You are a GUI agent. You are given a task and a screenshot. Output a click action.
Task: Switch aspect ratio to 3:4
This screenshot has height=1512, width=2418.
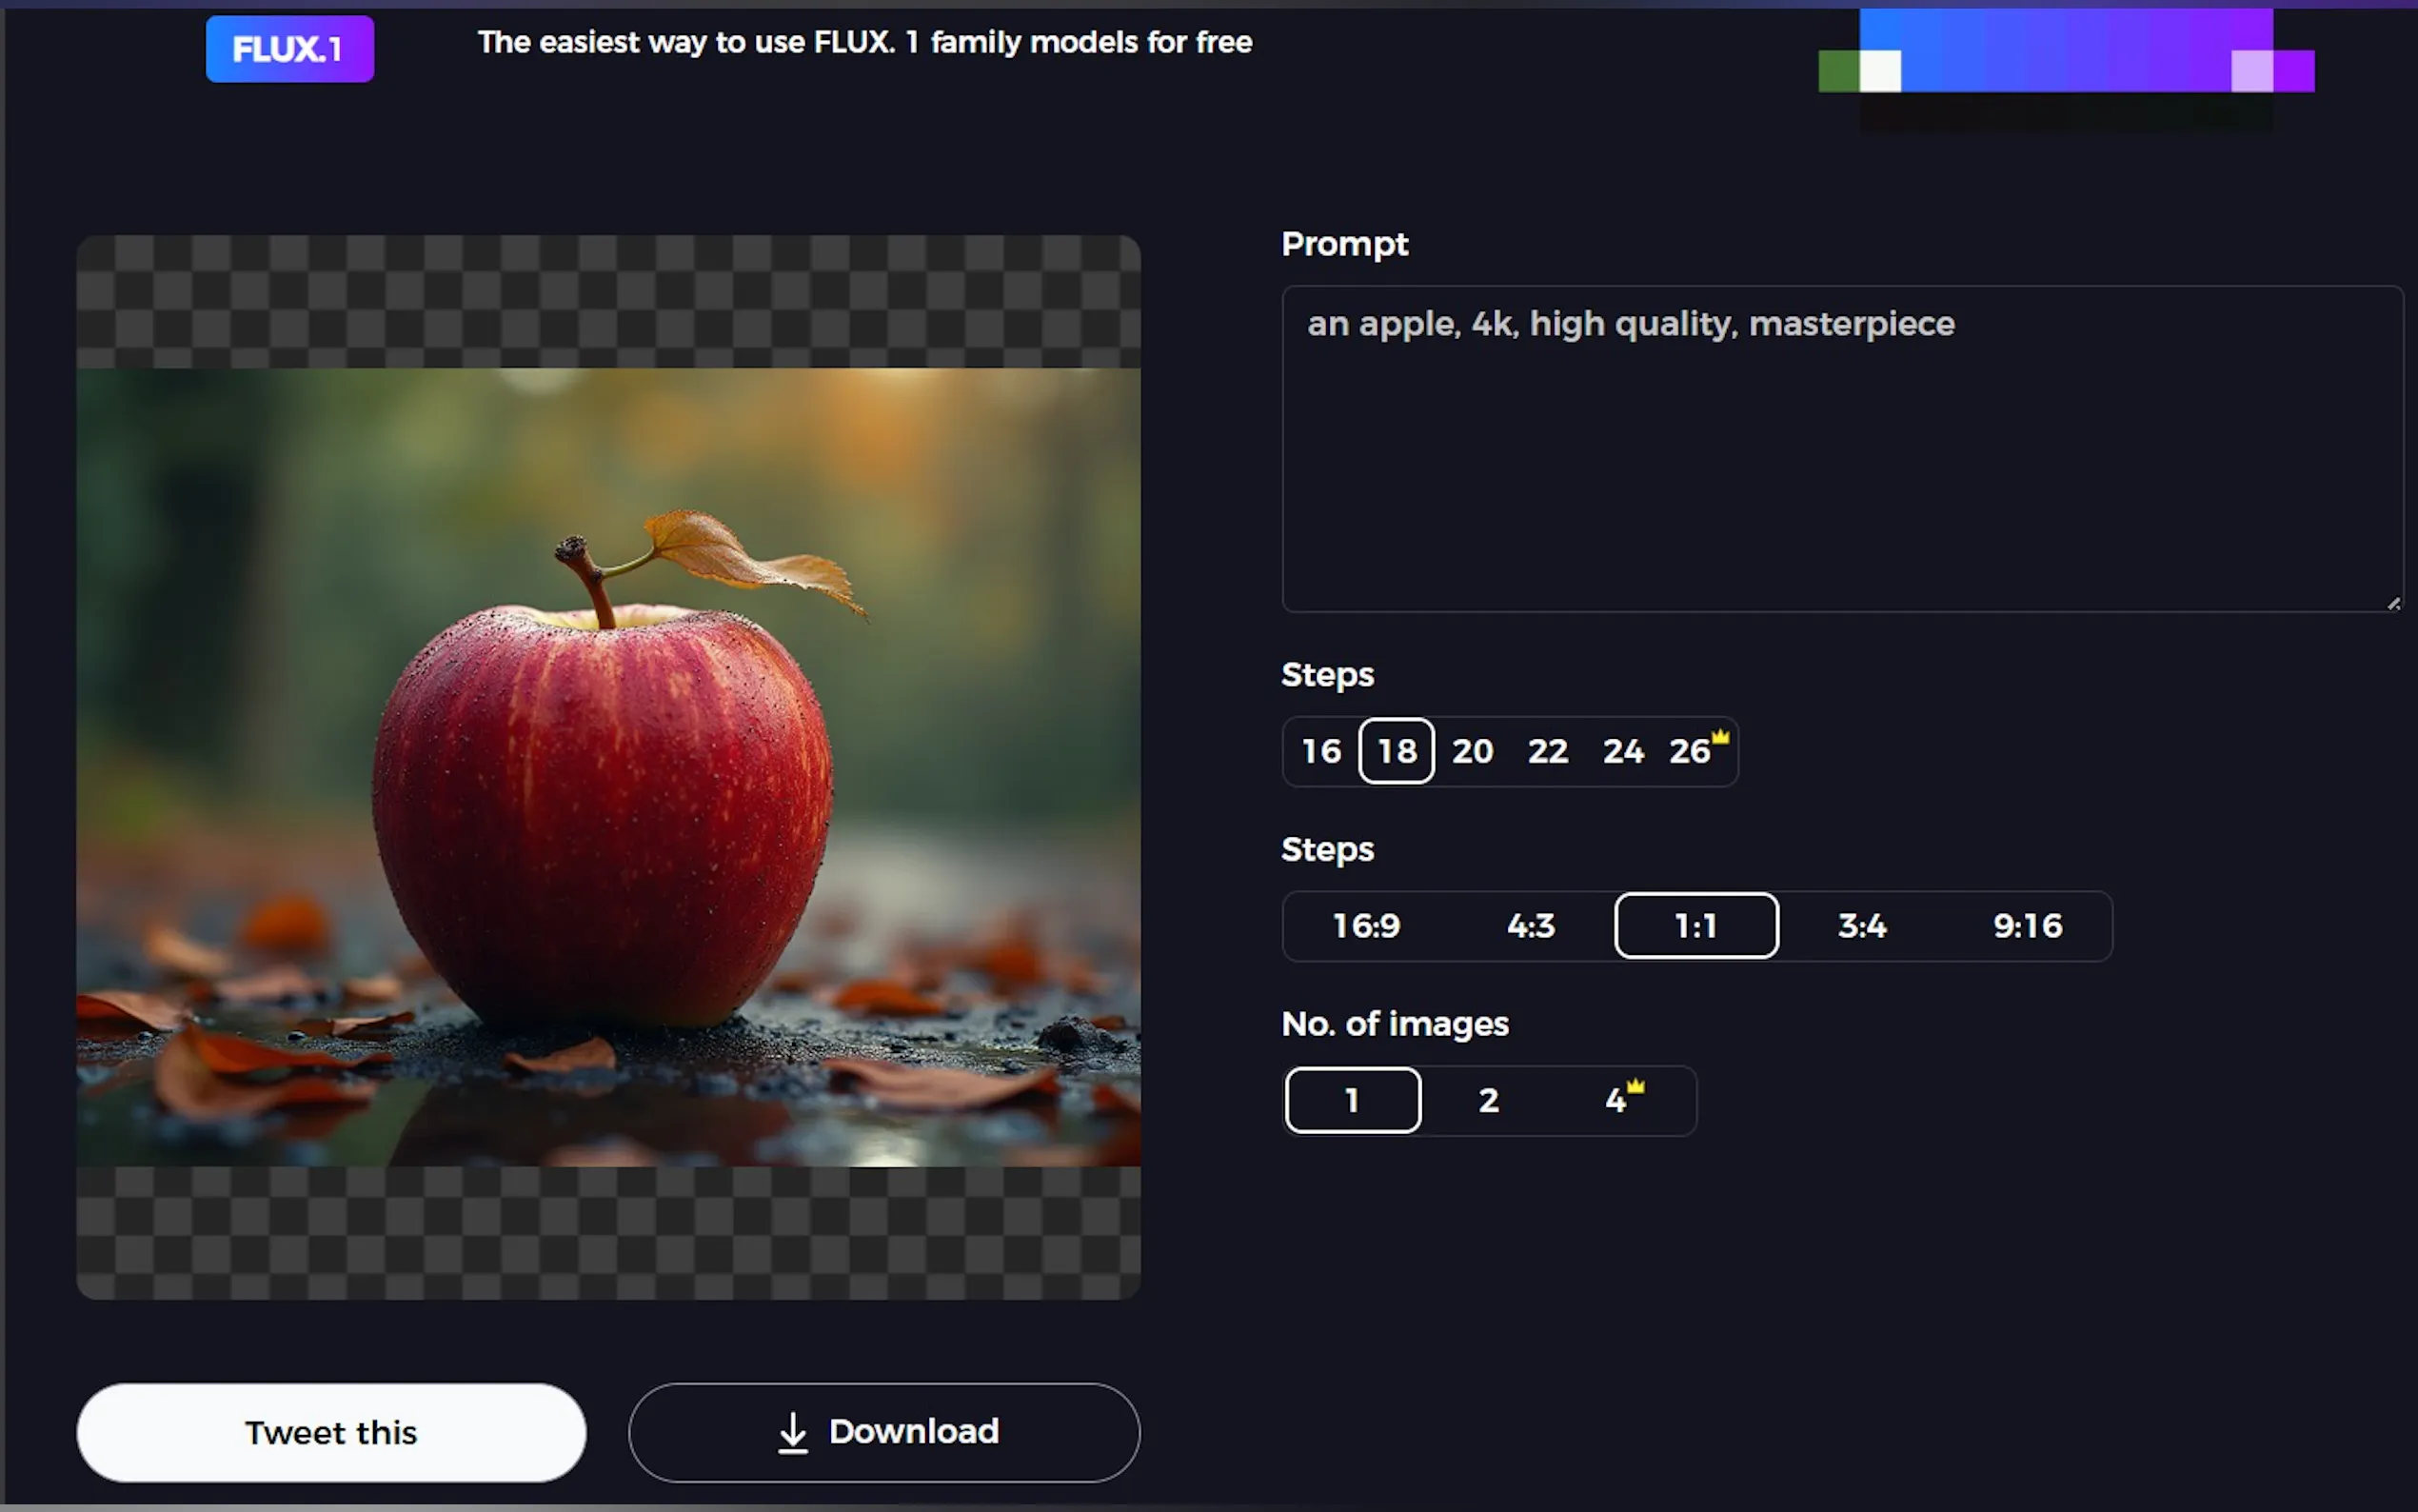coord(1861,926)
